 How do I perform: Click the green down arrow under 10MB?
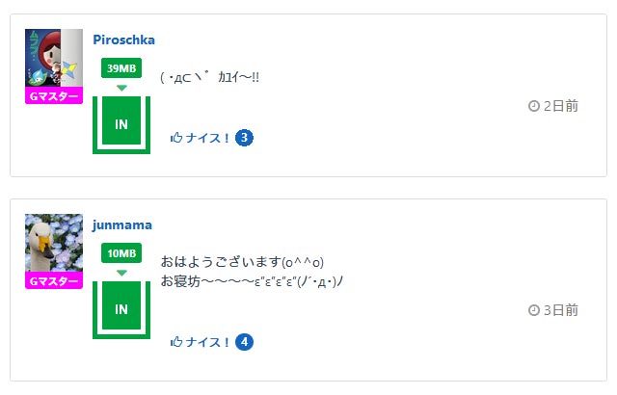[121, 273]
